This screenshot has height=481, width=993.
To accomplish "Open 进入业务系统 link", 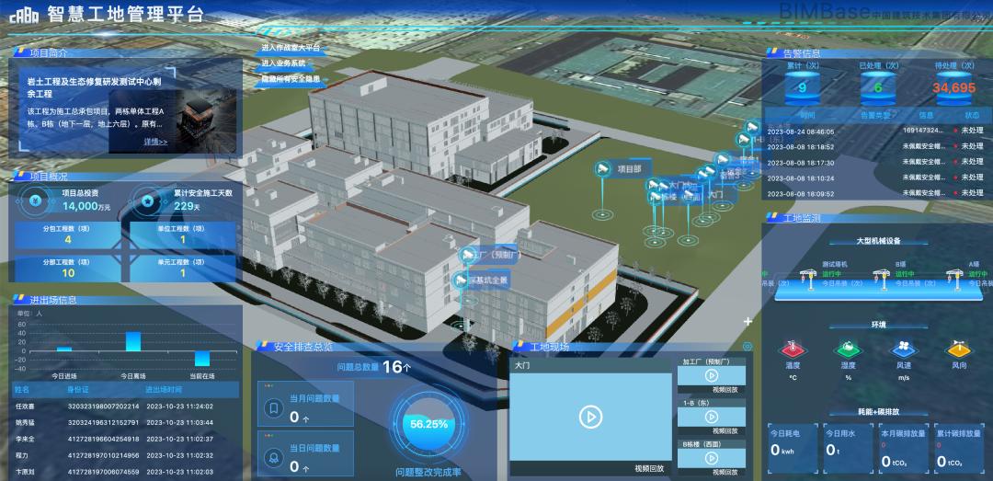I will tap(284, 63).
